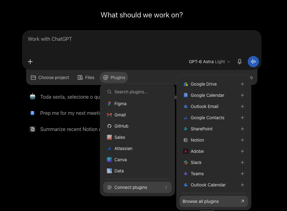Start voice mode with blue waveform button
The image size is (287, 211).
coord(253,62)
